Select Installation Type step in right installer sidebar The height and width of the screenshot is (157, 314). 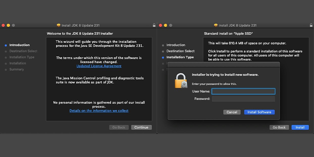[x=180, y=57]
